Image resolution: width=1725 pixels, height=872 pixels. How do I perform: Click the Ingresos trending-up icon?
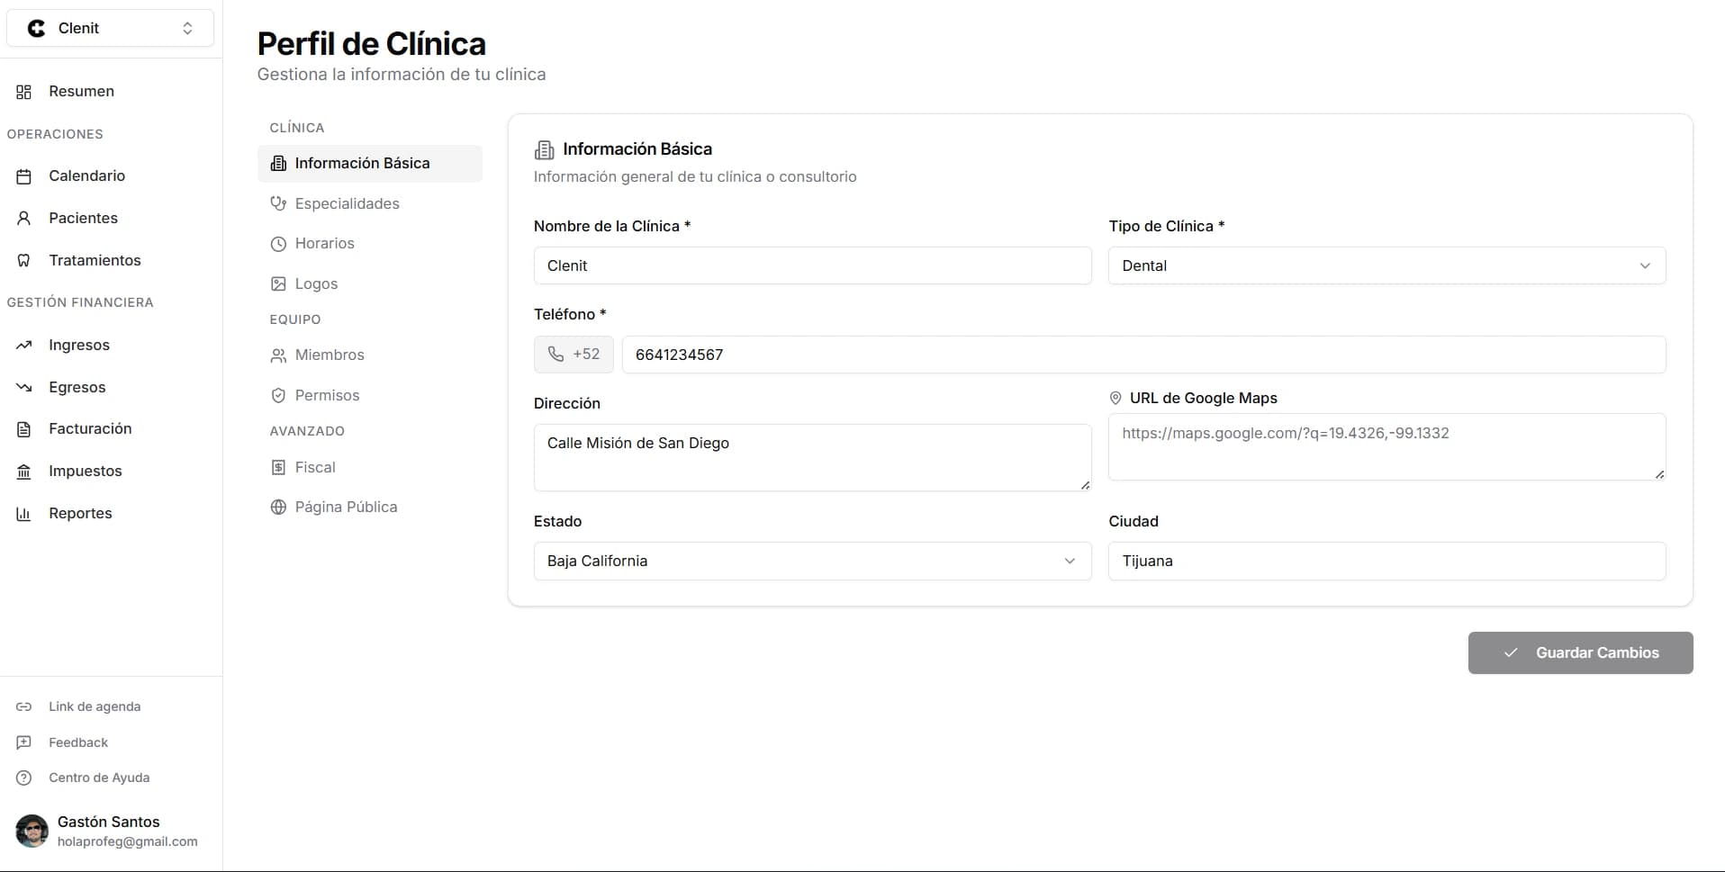pos(24,346)
